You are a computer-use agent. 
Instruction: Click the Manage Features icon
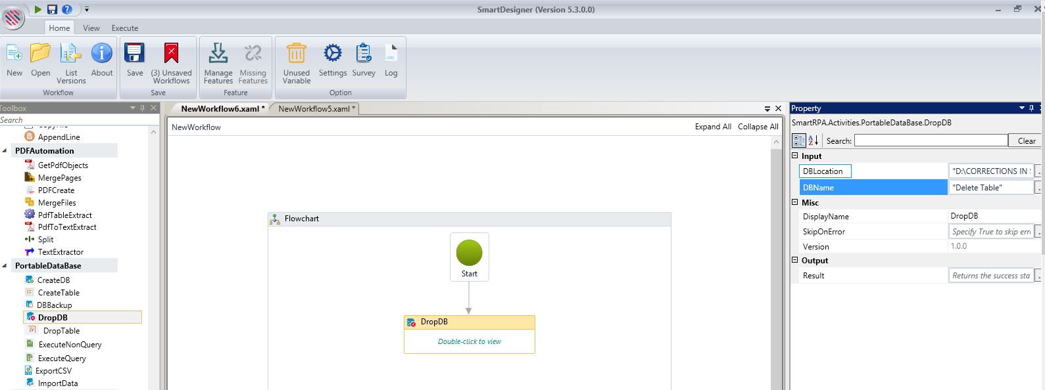(218, 54)
